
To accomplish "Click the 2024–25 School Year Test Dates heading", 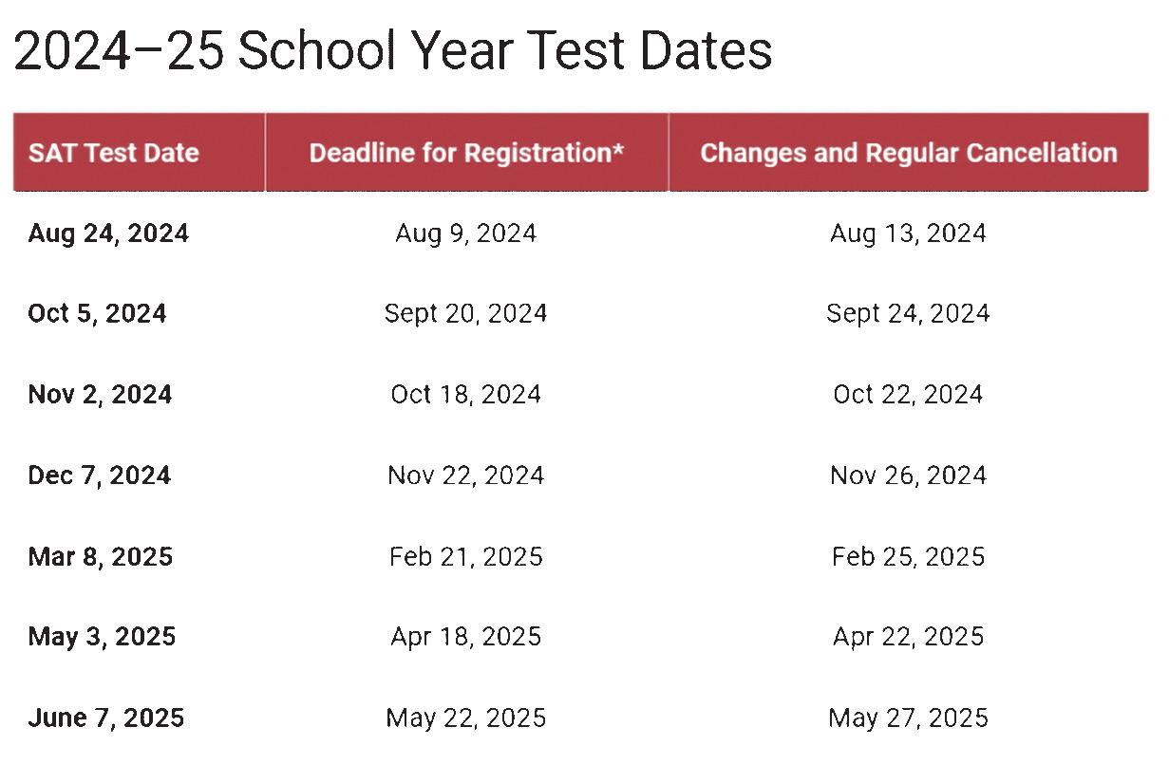I will click(x=393, y=50).
